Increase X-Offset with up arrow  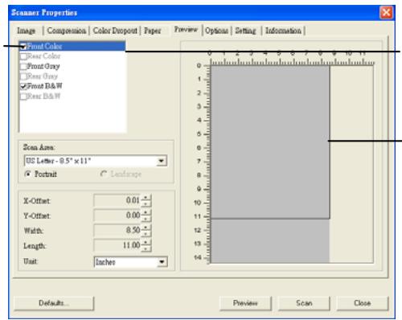tap(146, 198)
